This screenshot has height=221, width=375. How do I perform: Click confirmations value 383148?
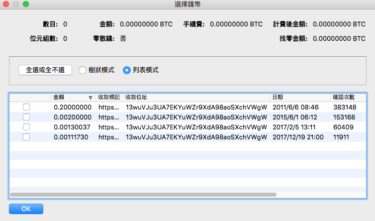click(345, 108)
